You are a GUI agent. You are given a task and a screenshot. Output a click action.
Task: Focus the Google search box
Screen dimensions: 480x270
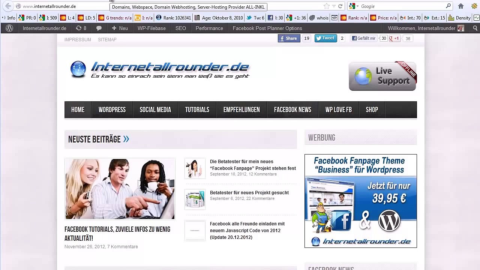[x=402, y=6]
